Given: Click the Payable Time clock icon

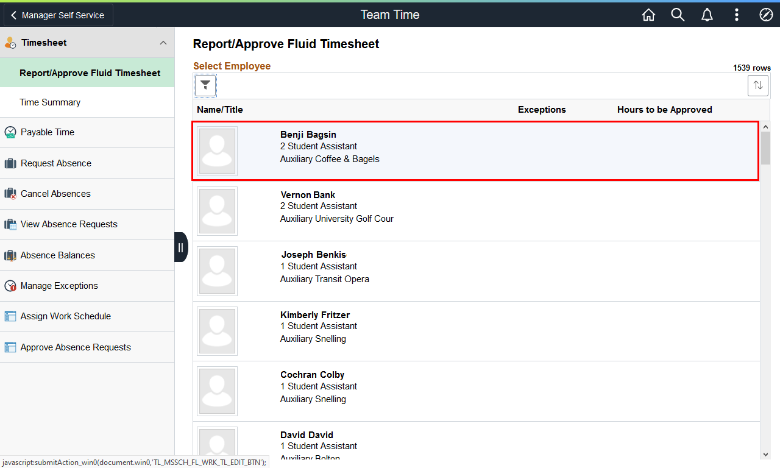Looking at the screenshot, I should 10,133.
